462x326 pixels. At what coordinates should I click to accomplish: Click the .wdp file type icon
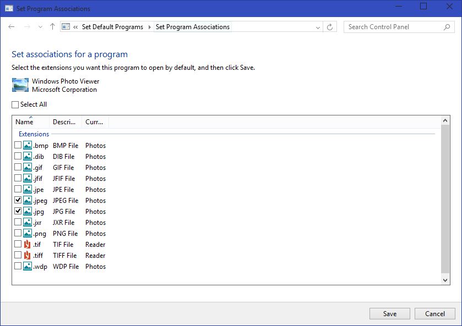(28, 266)
